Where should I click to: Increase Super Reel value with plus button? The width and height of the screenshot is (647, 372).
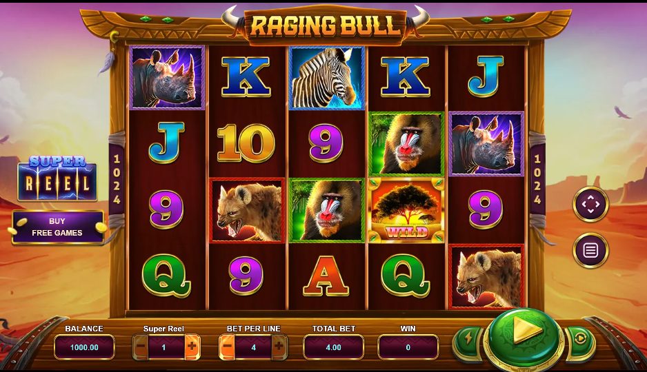coord(192,347)
